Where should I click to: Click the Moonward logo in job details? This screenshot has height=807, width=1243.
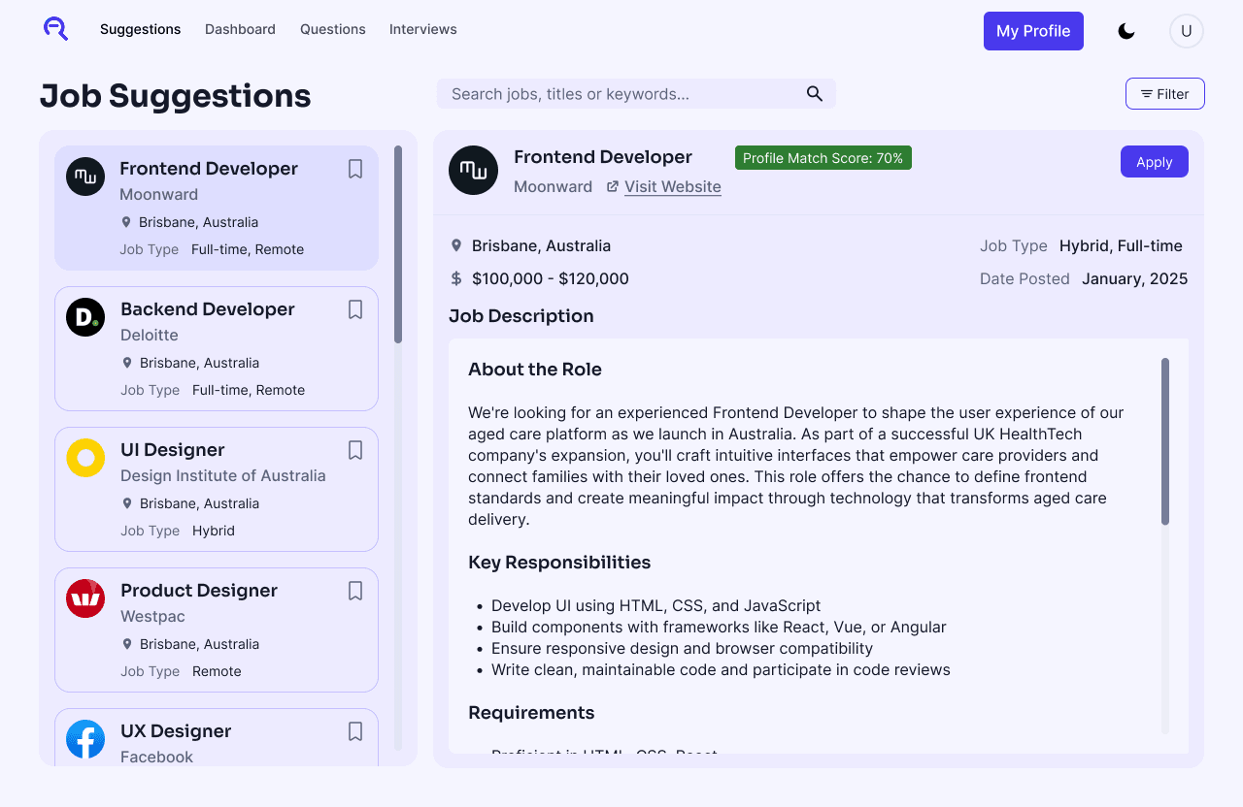[x=473, y=171]
